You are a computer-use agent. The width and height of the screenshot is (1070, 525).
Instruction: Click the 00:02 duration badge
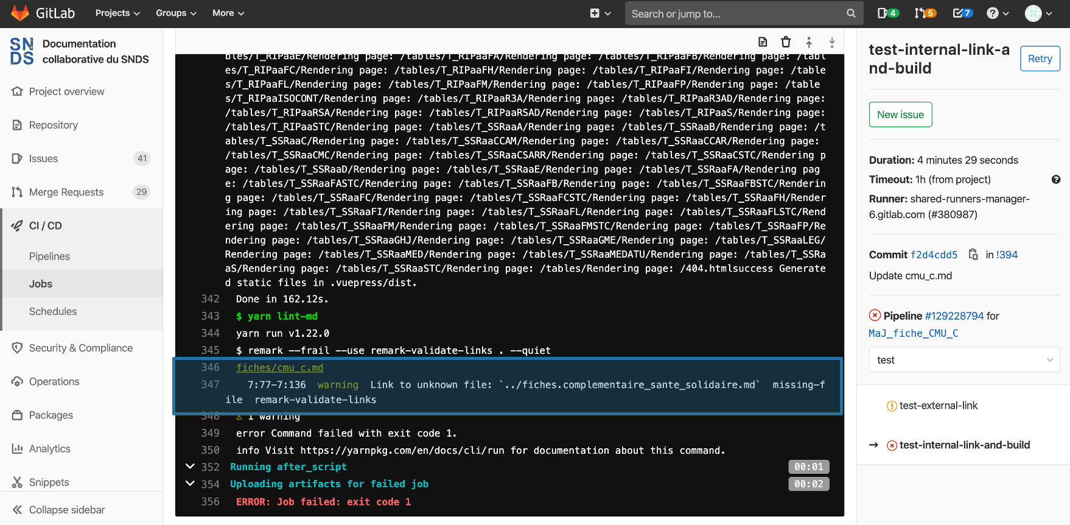(x=809, y=484)
